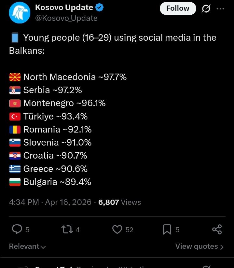This screenshot has height=268, width=234.
Task: Open the three-dot more options menu
Action: pyautogui.click(x=220, y=8)
